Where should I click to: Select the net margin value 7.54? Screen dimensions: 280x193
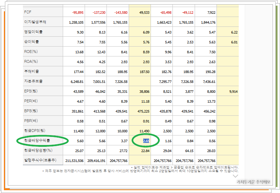pyautogui.click(x=80, y=42)
